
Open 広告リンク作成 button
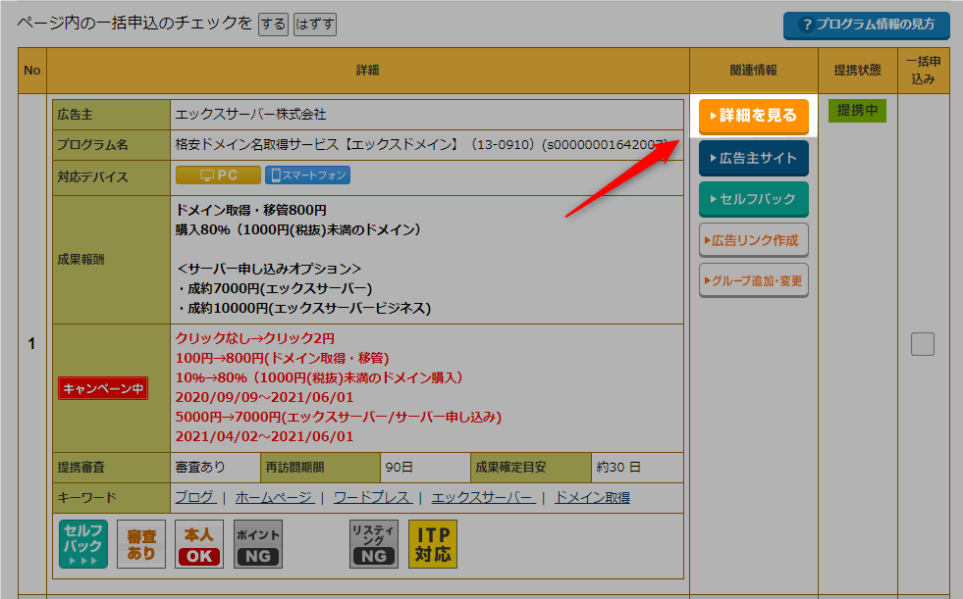coord(754,240)
